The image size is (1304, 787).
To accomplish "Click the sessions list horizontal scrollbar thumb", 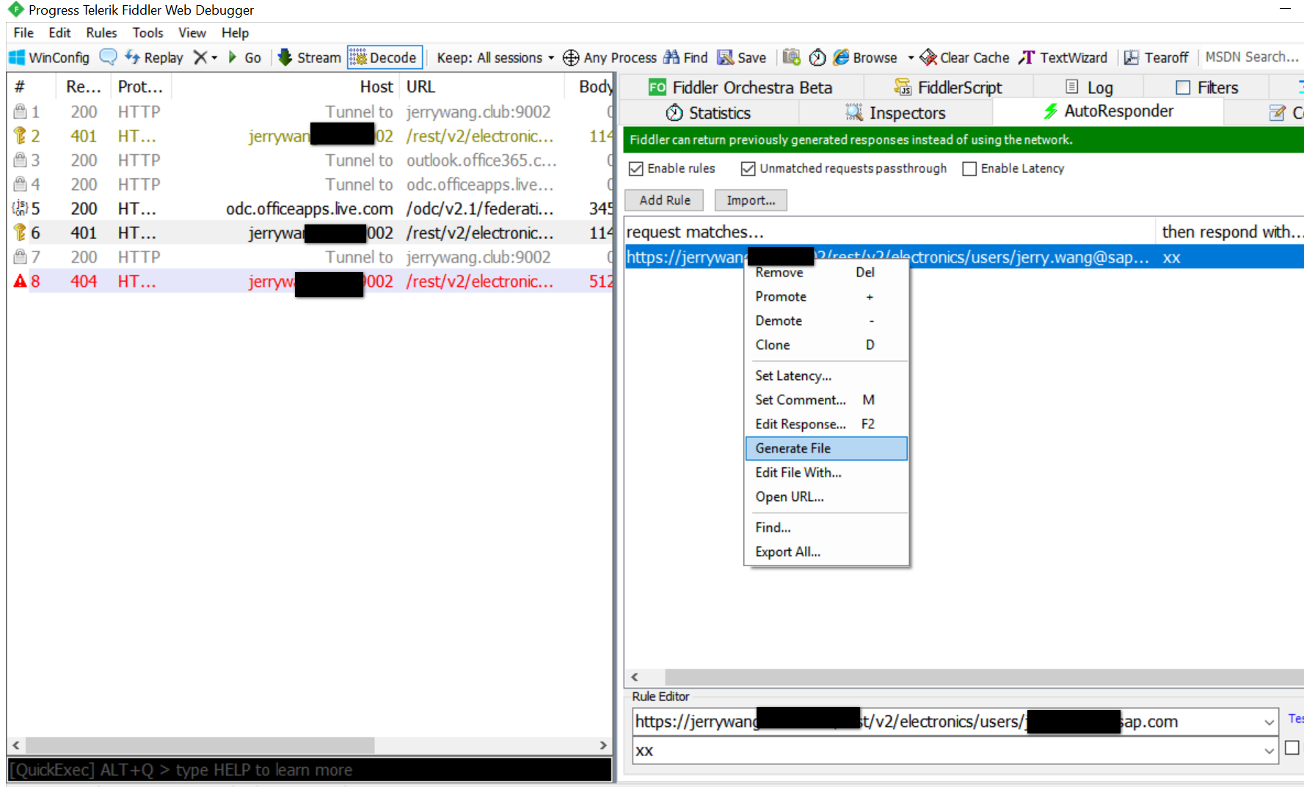I will [x=200, y=745].
